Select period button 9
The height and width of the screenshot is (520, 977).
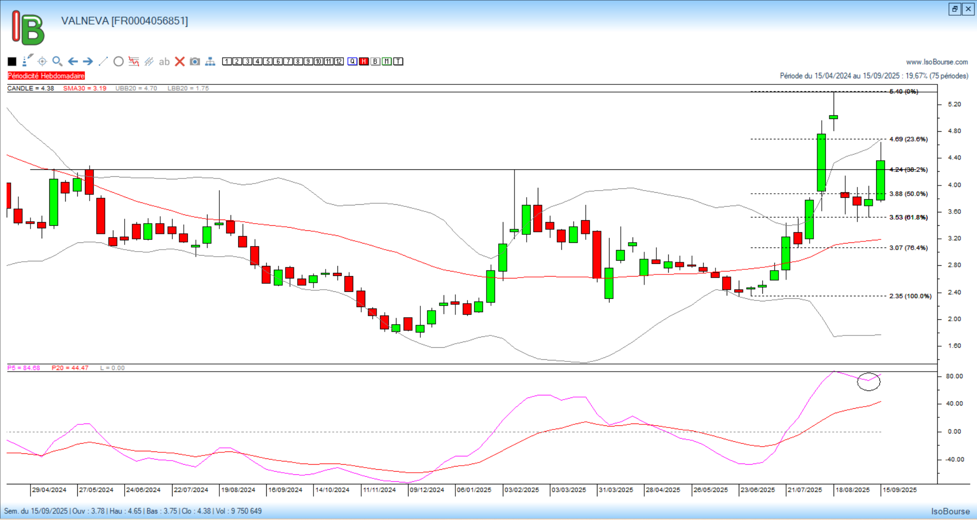[308, 62]
